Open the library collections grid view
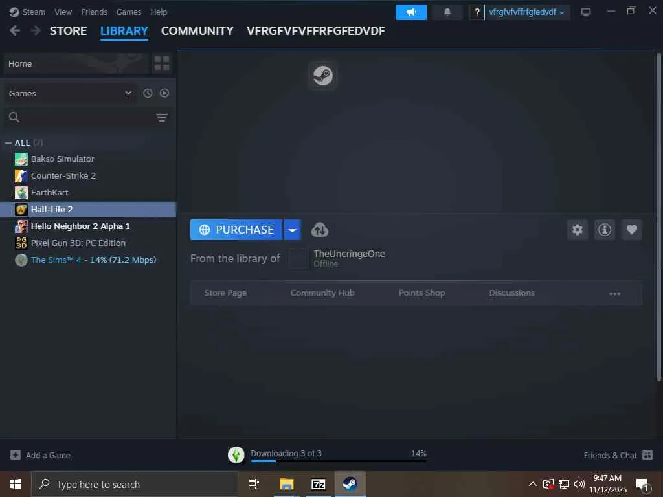The image size is (663, 497). pyautogui.click(x=161, y=63)
